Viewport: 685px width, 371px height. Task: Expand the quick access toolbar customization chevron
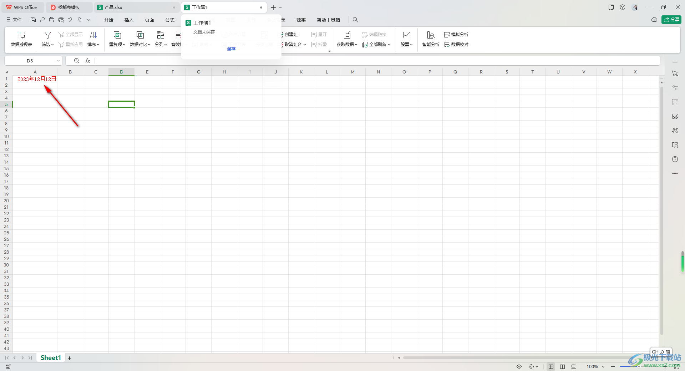point(89,20)
